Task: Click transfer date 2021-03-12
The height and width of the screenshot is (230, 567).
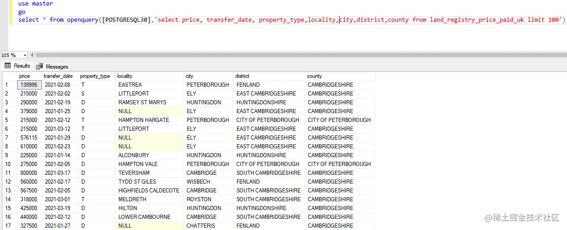Action: coord(59,129)
